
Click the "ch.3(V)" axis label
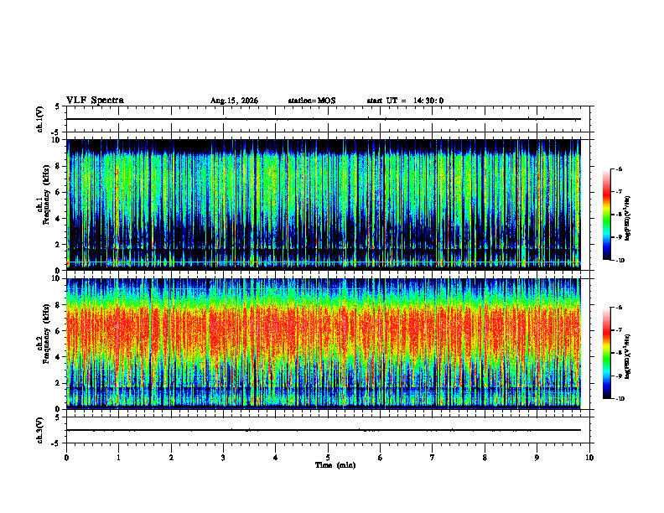point(40,430)
